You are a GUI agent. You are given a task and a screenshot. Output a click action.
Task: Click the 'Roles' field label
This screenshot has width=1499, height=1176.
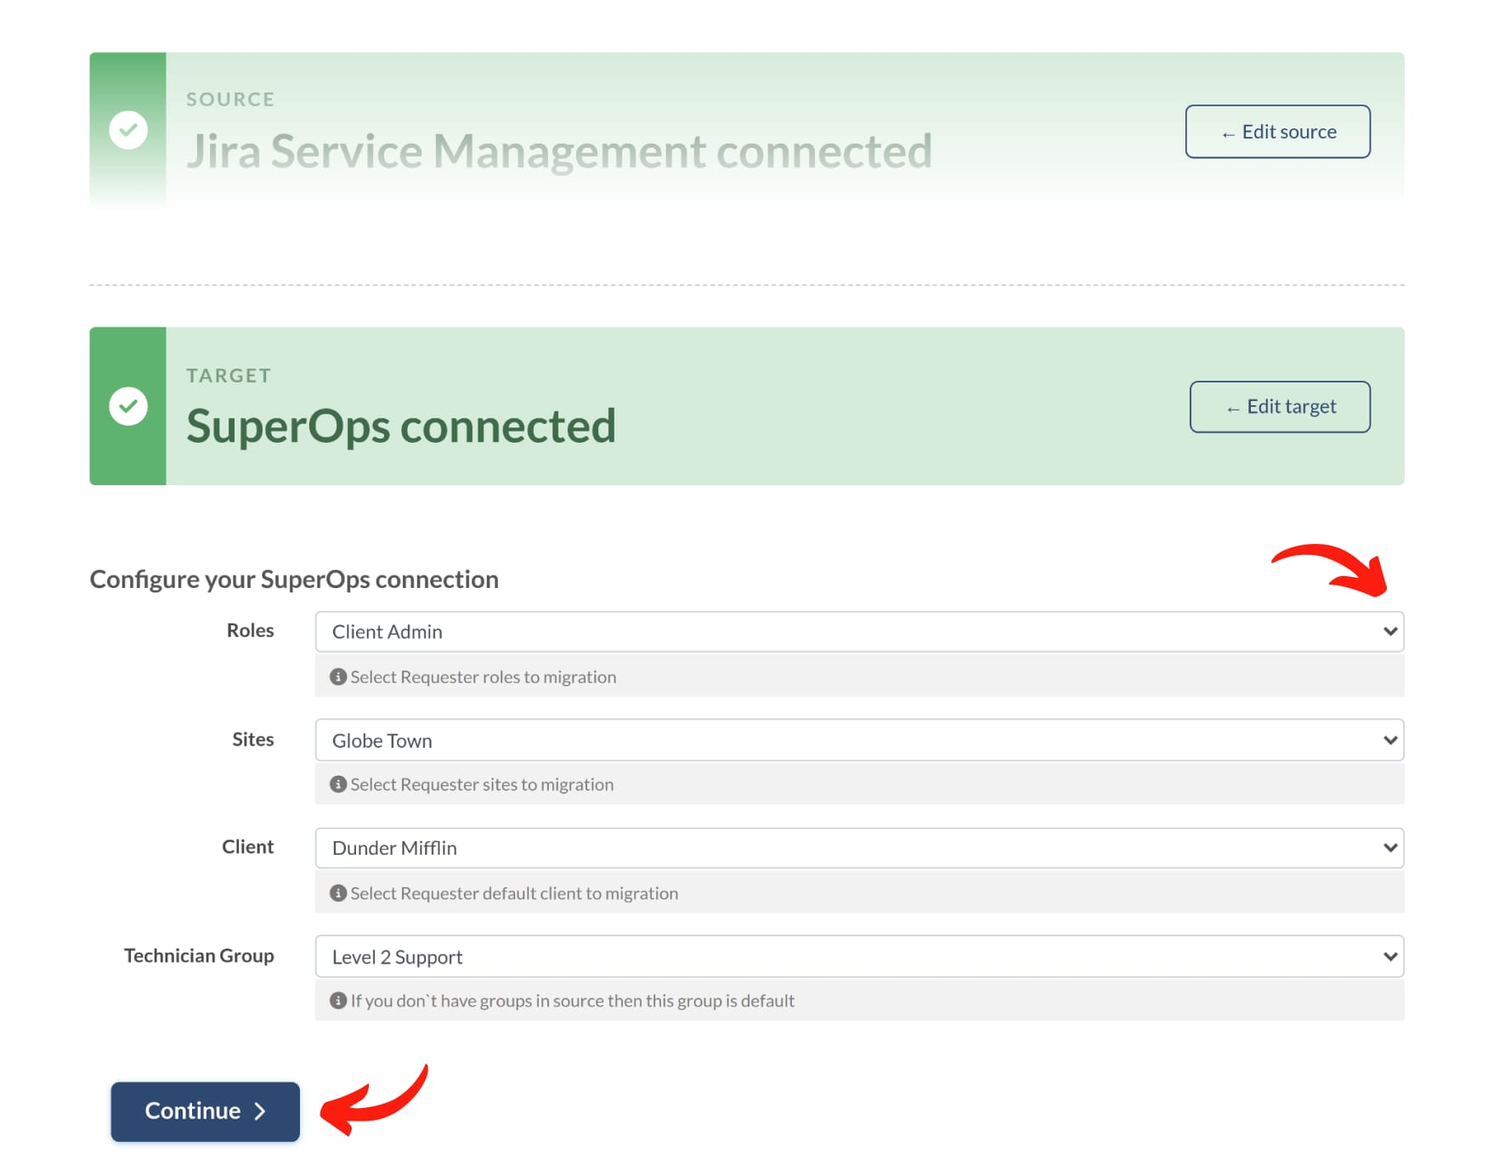click(250, 630)
